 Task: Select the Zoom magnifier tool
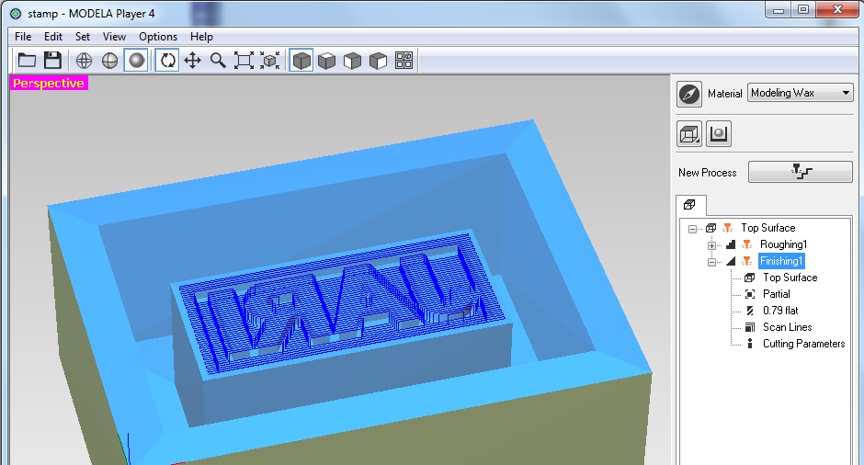tap(218, 60)
